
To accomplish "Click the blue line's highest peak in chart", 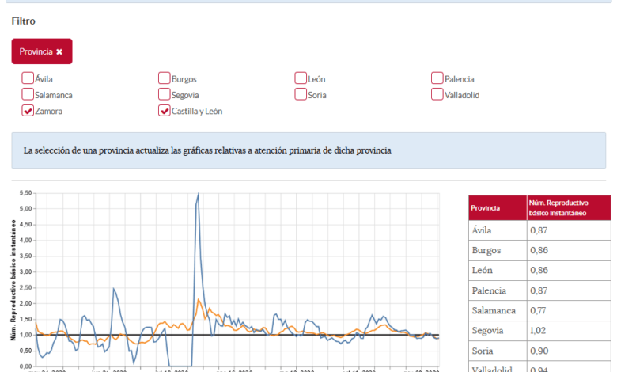I will (198, 195).
